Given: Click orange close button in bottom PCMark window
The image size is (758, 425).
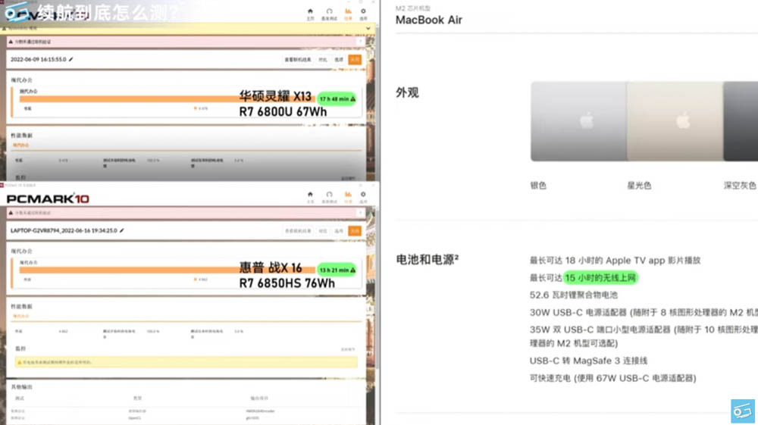Looking at the screenshot, I should point(355,231).
